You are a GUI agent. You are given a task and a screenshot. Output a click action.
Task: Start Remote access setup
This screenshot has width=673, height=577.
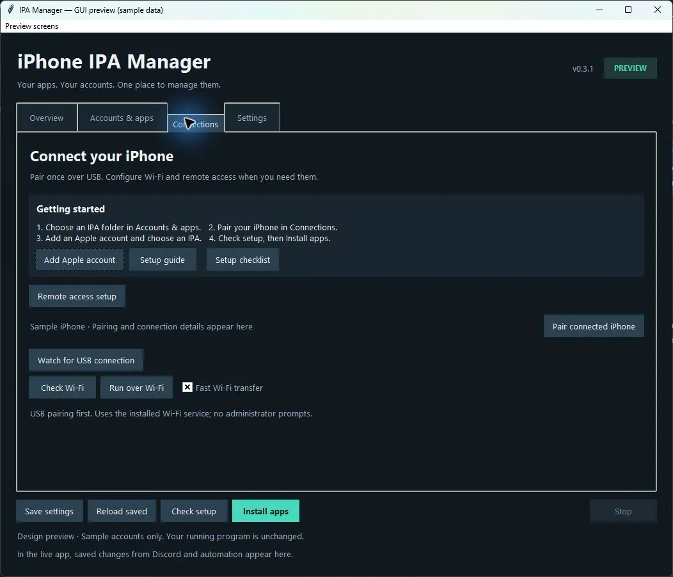(x=77, y=296)
